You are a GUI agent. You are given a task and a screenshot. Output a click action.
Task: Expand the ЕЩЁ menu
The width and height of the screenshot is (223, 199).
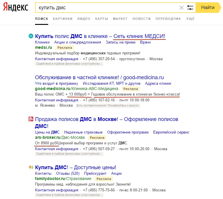190,19
